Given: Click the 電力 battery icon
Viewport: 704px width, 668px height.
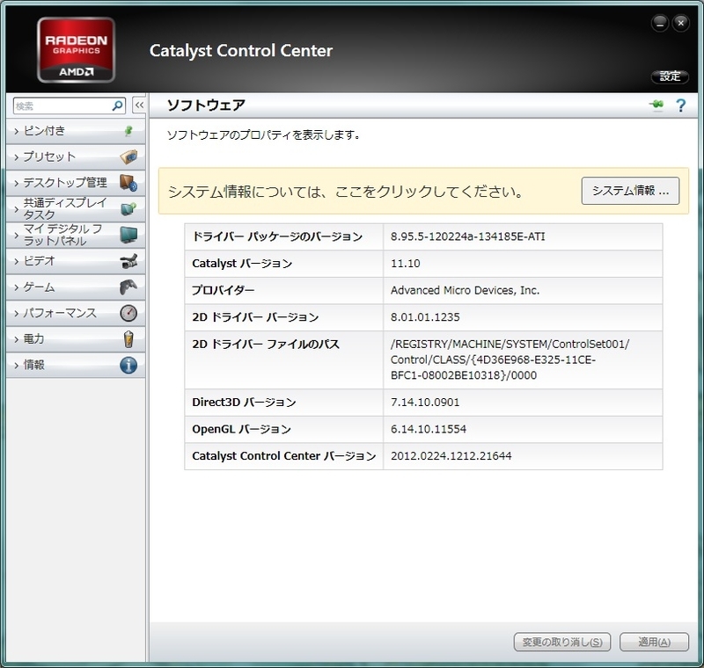Looking at the screenshot, I should tap(128, 339).
